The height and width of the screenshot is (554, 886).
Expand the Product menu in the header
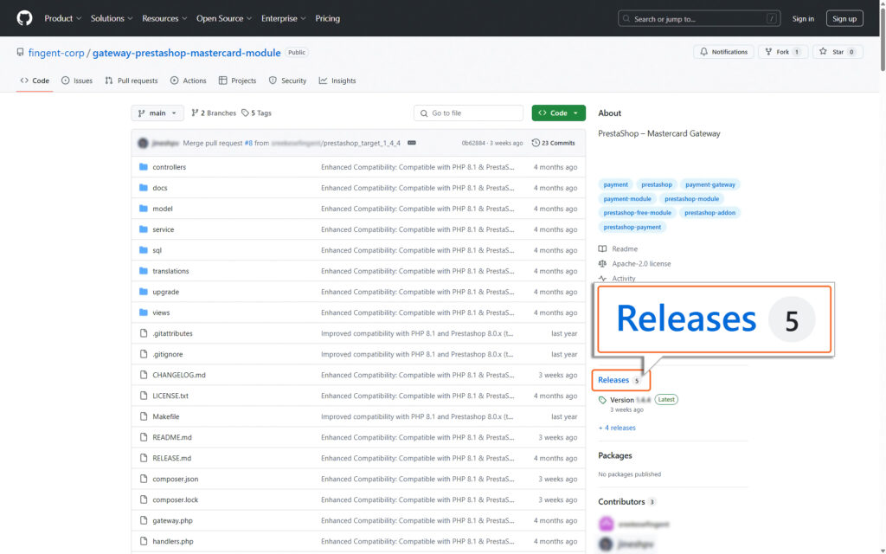tap(62, 18)
